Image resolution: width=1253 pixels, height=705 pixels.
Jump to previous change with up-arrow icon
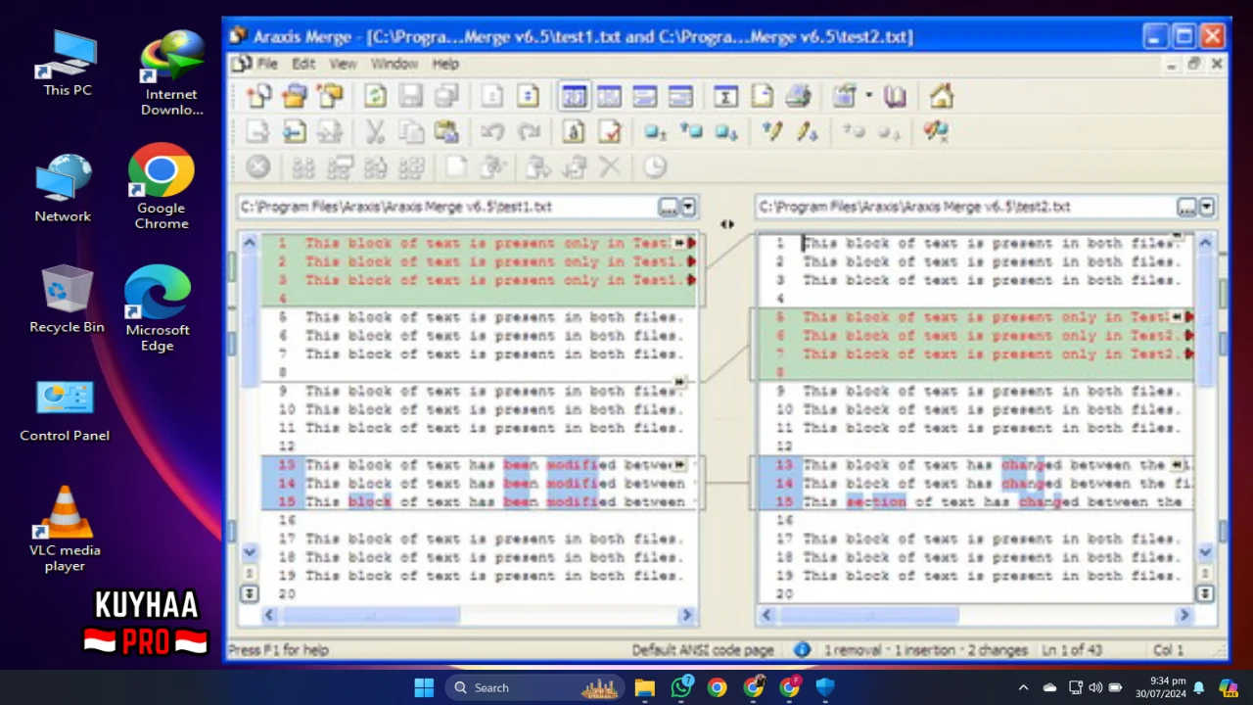tap(690, 131)
